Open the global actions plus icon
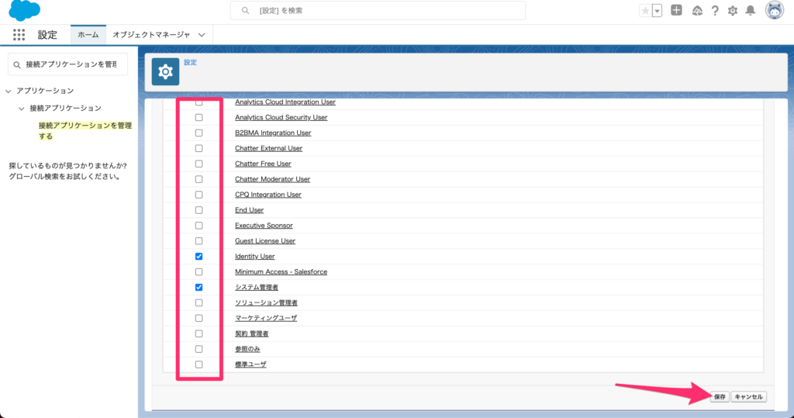794x418 pixels. (x=677, y=11)
